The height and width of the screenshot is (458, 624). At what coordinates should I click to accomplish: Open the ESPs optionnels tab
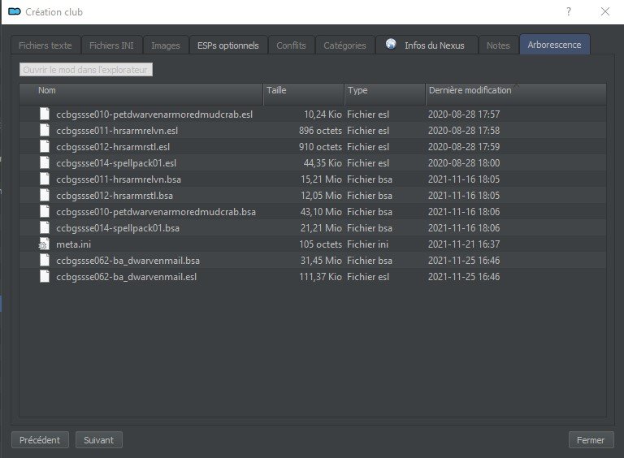(x=228, y=45)
